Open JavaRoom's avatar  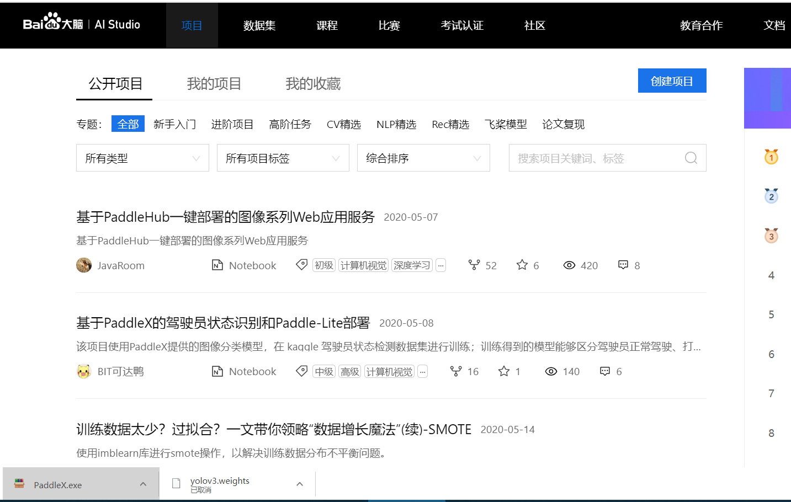pyautogui.click(x=84, y=265)
